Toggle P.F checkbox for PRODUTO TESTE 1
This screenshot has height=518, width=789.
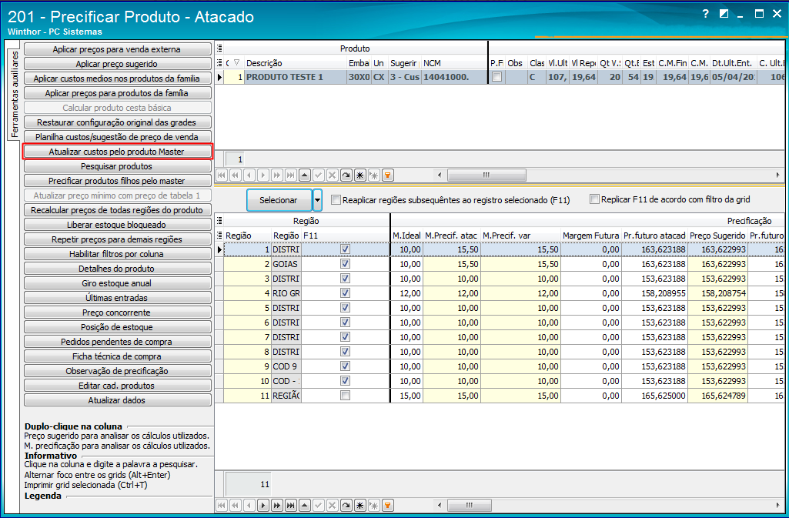[496, 77]
